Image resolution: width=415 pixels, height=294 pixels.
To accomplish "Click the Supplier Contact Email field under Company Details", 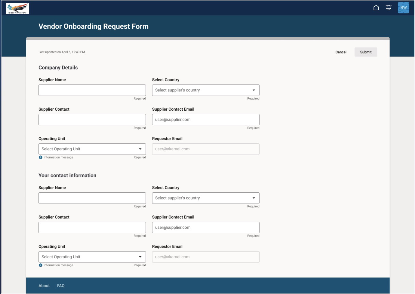I will [x=206, y=119].
